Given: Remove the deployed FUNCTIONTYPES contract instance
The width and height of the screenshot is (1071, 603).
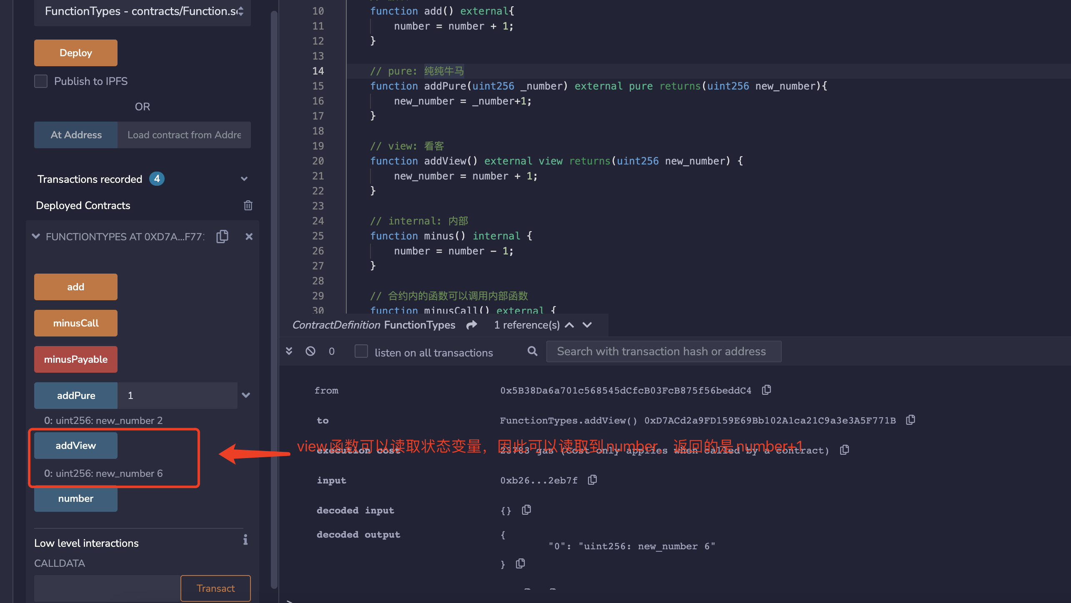Looking at the screenshot, I should pos(249,237).
